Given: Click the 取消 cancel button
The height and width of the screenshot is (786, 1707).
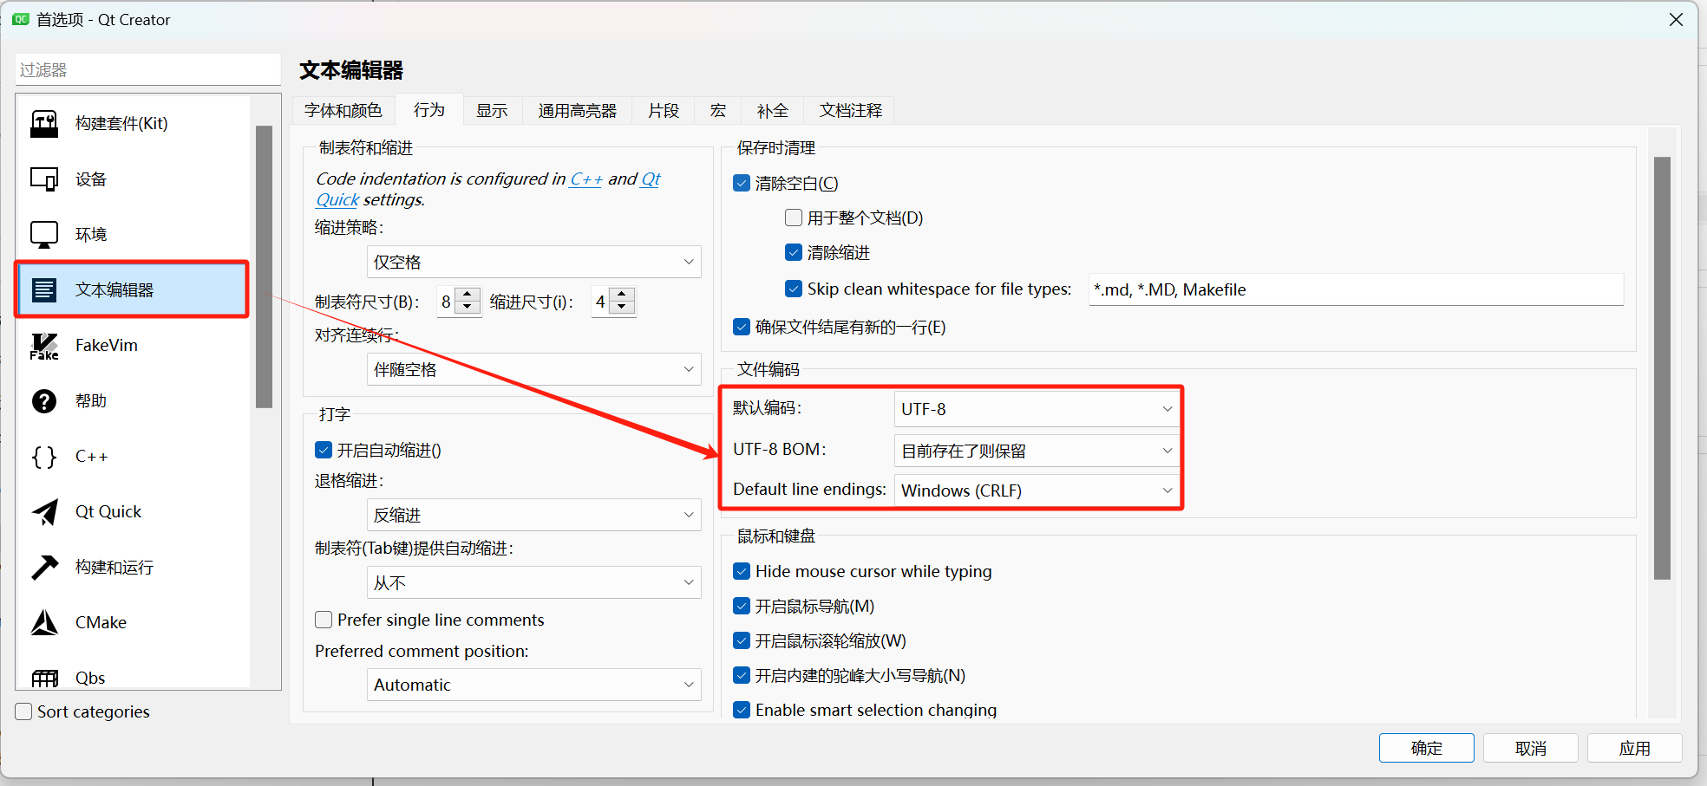Looking at the screenshot, I should [1531, 748].
